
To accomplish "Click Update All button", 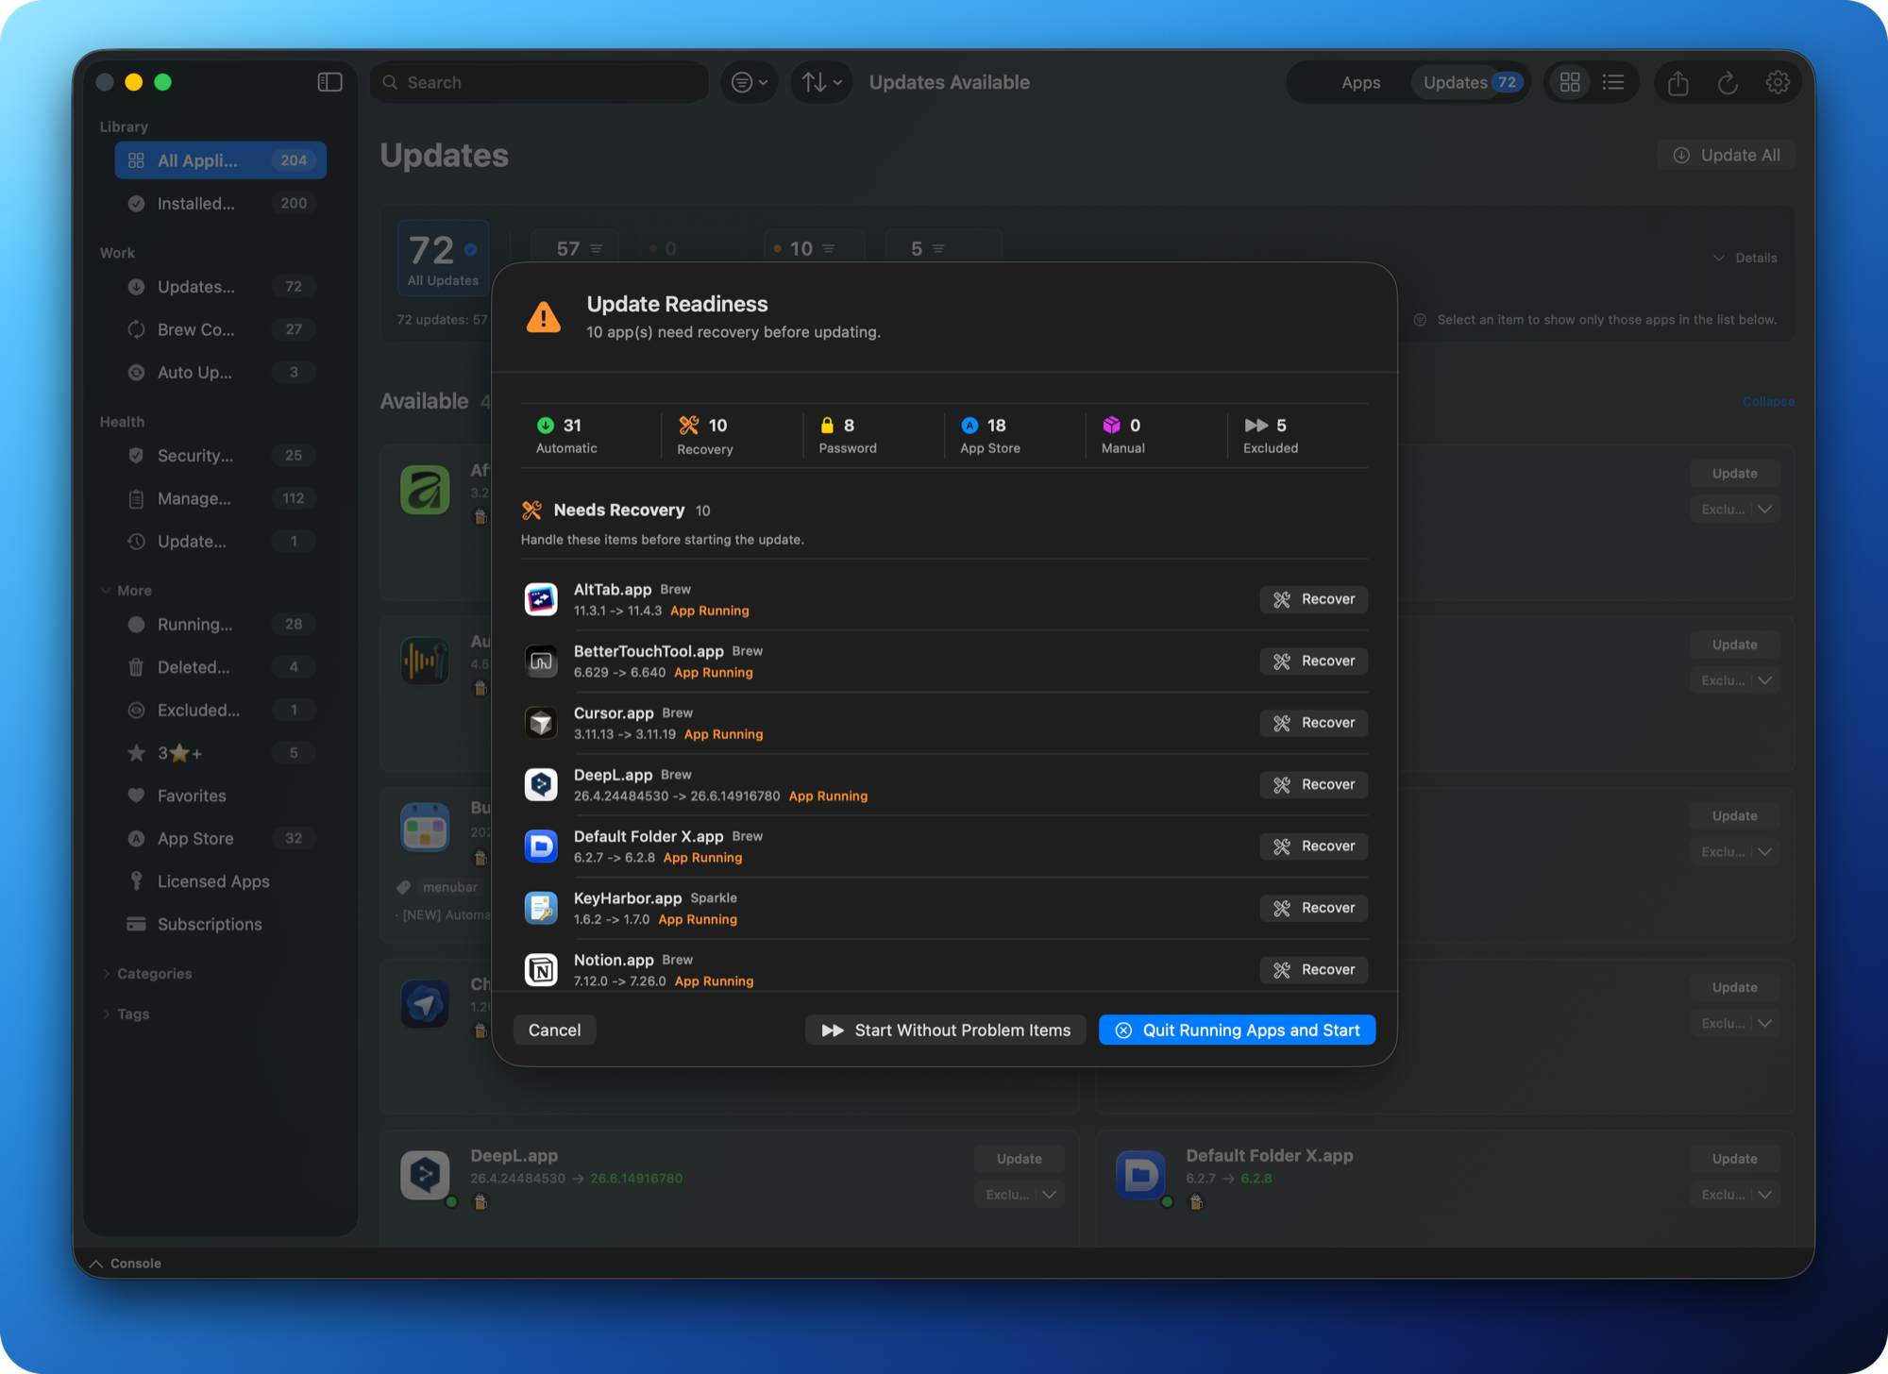I will 1726,155.
